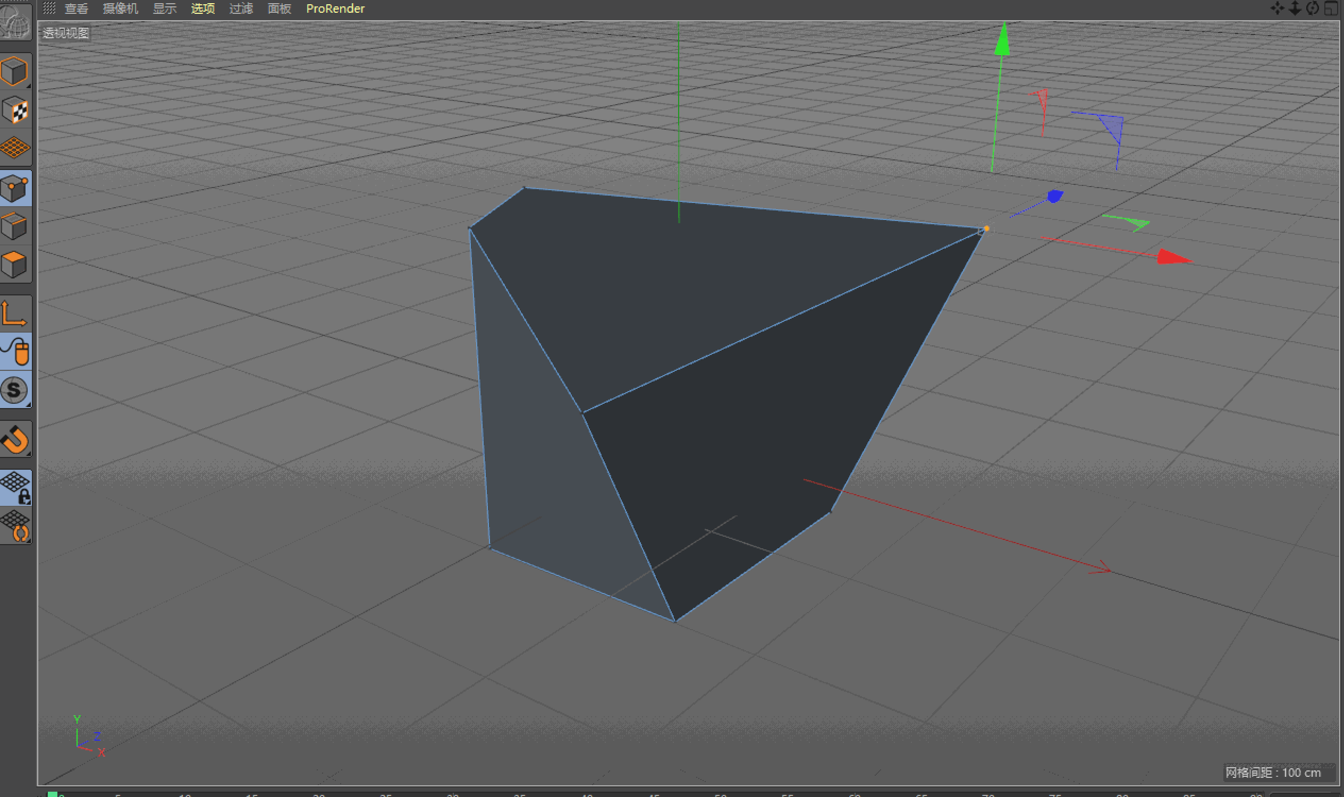Open the 过滤 (Filter) menu

[x=241, y=9]
